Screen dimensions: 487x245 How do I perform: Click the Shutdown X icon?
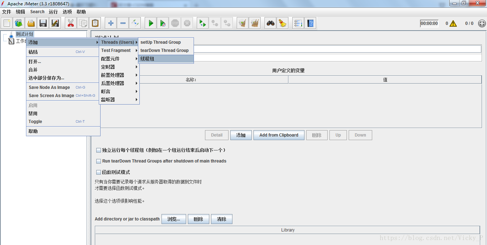[x=187, y=23]
